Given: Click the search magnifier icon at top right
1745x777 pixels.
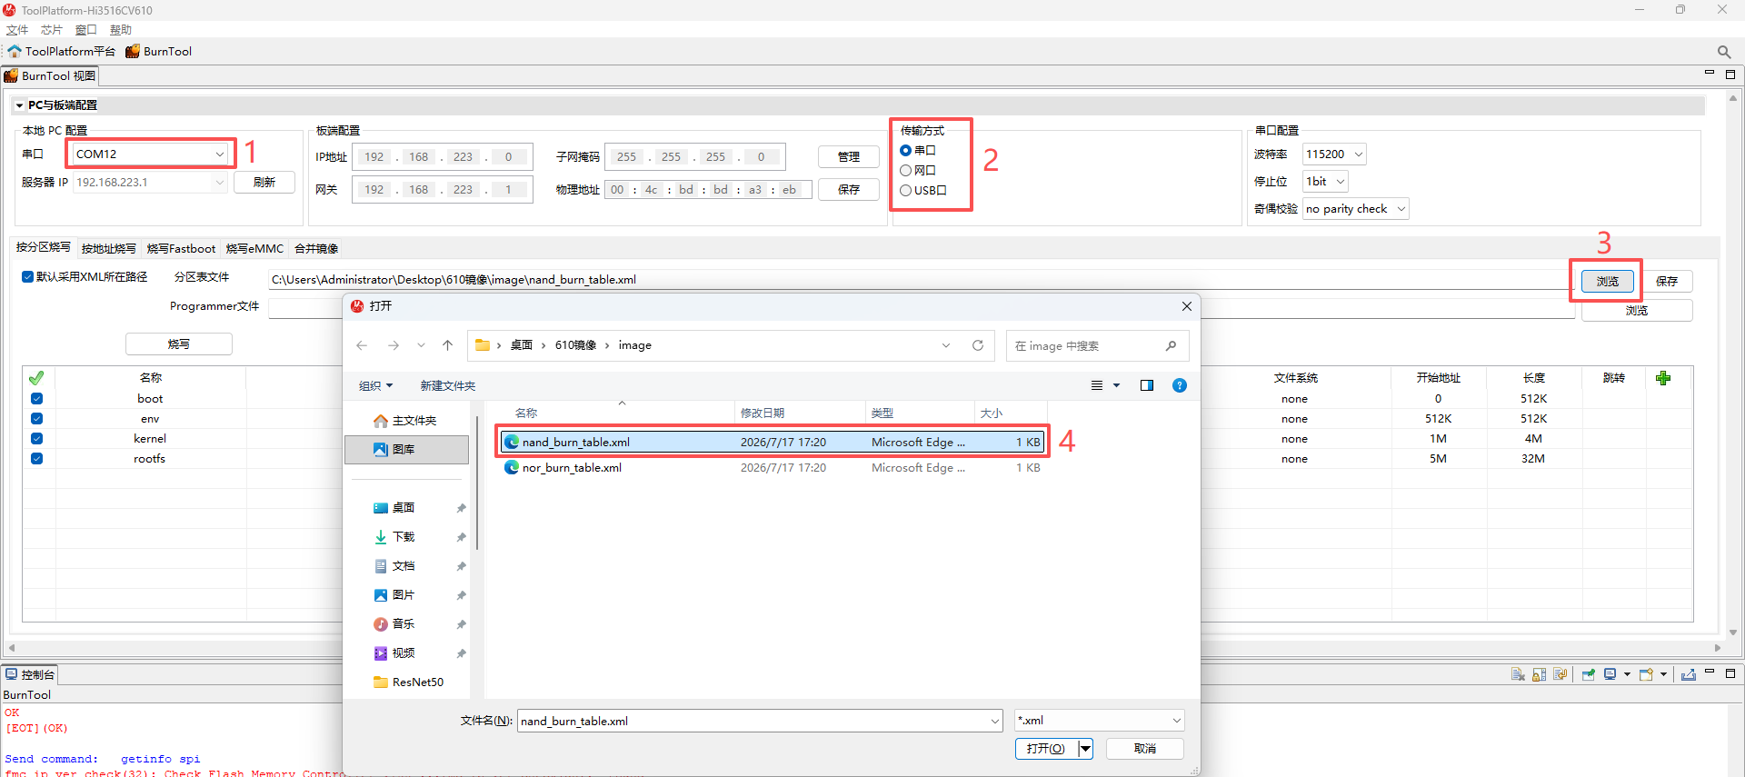Looking at the screenshot, I should click(1724, 52).
